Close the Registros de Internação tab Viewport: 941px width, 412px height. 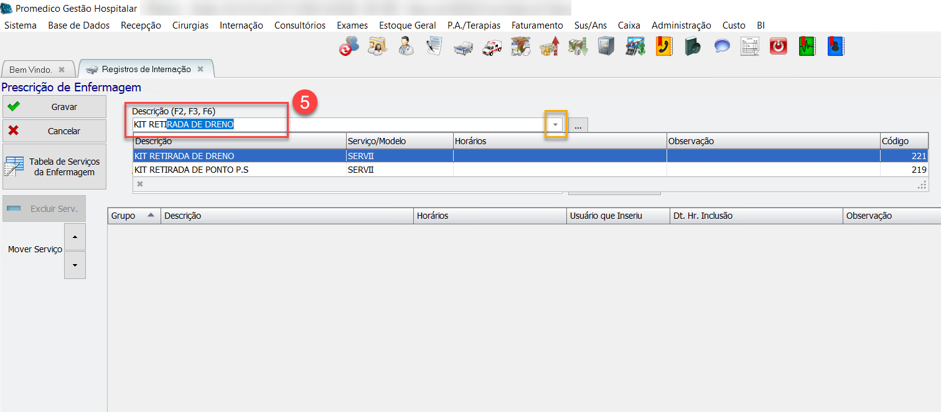point(200,69)
